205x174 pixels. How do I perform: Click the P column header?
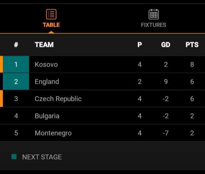[x=140, y=45]
